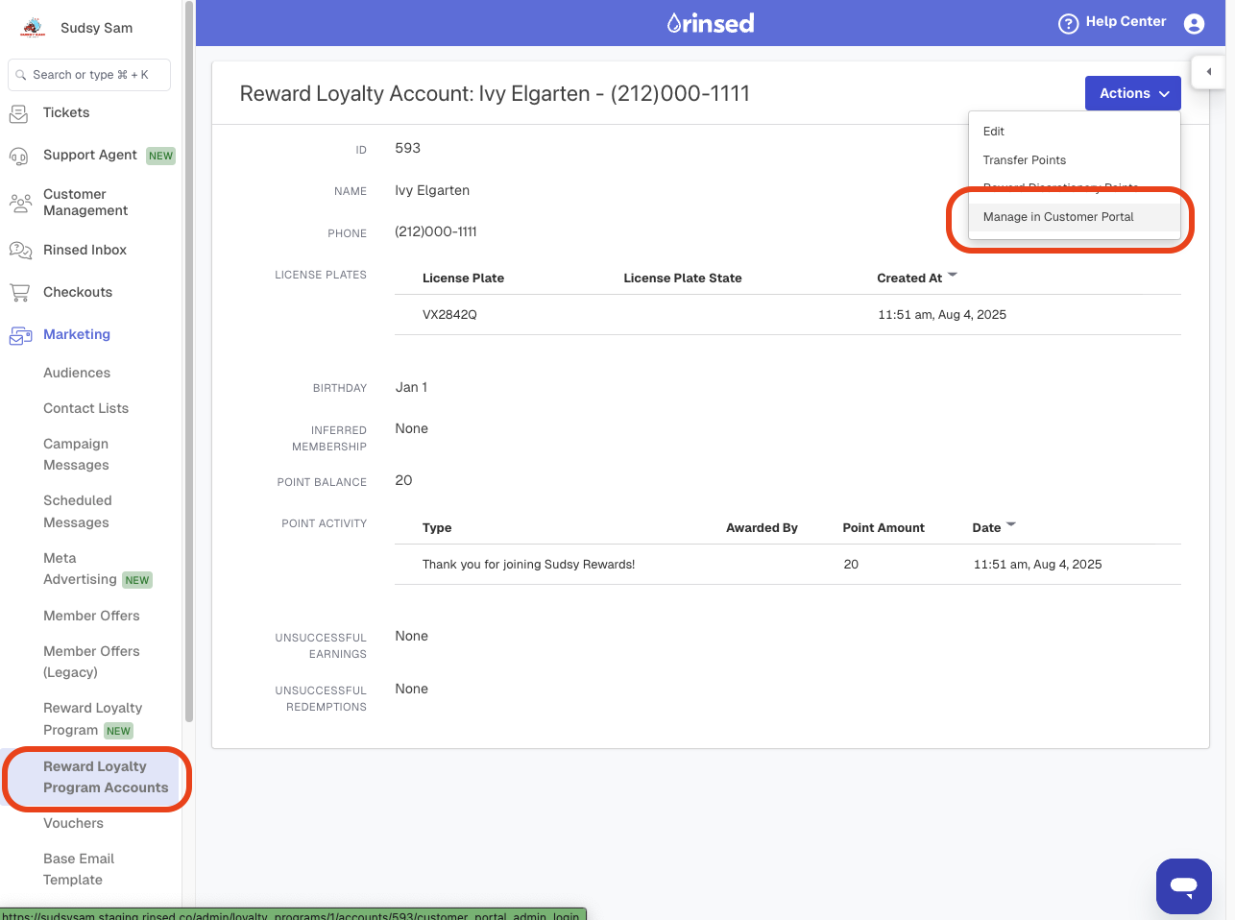Image resolution: width=1235 pixels, height=920 pixels.
Task: Open the chat support widget button
Action: (1184, 885)
